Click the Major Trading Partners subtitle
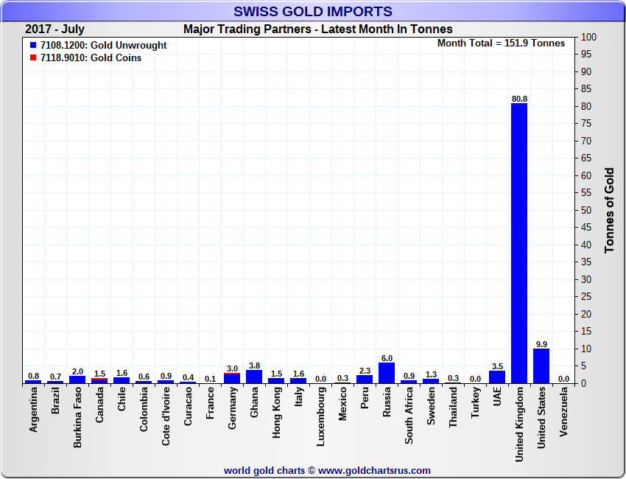Viewport: 626px width, 479px height. click(317, 29)
